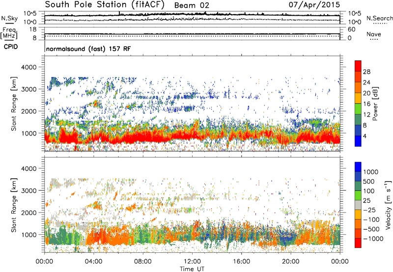
Task: Select the 'Freq. [MHz]' axis label
Action: (9, 33)
